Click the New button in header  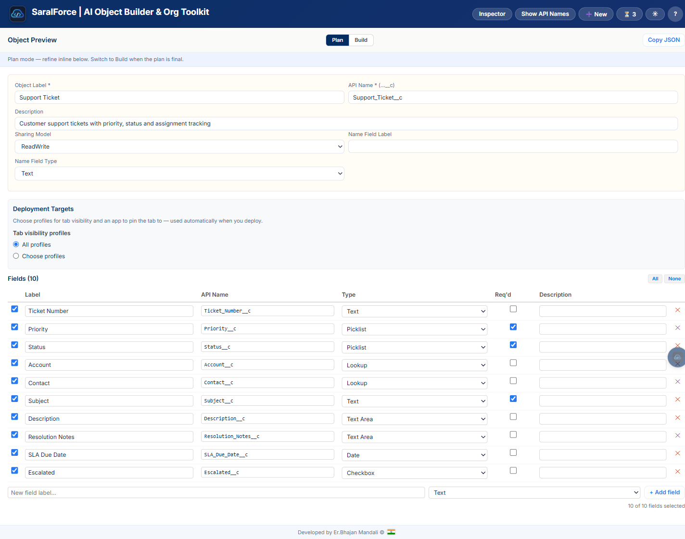pyautogui.click(x=596, y=14)
